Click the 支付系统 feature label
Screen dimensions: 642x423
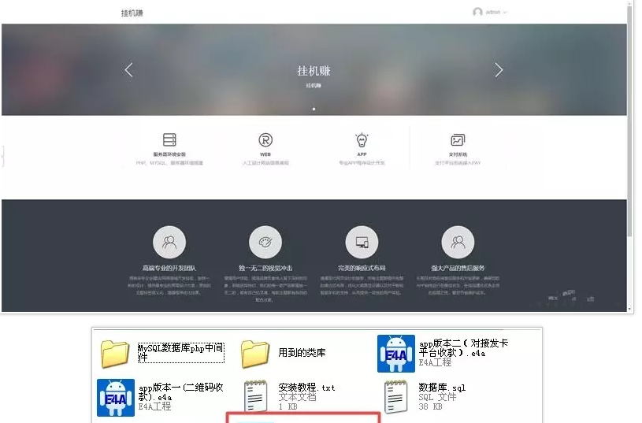458,154
